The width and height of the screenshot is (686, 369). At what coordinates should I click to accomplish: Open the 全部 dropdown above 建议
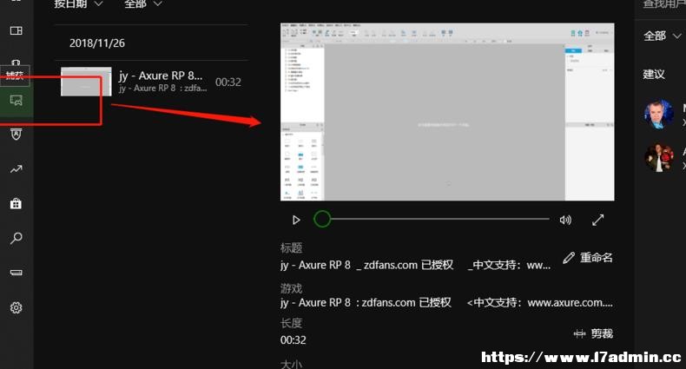pyautogui.click(x=662, y=36)
